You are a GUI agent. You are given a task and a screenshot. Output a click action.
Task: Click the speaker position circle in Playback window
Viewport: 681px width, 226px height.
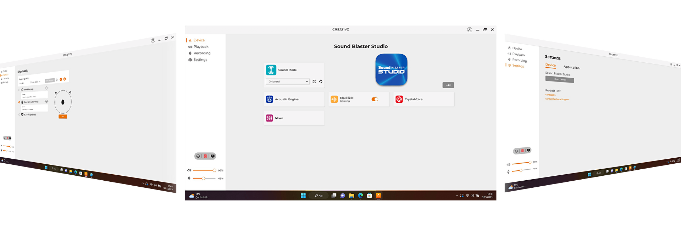[63, 102]
